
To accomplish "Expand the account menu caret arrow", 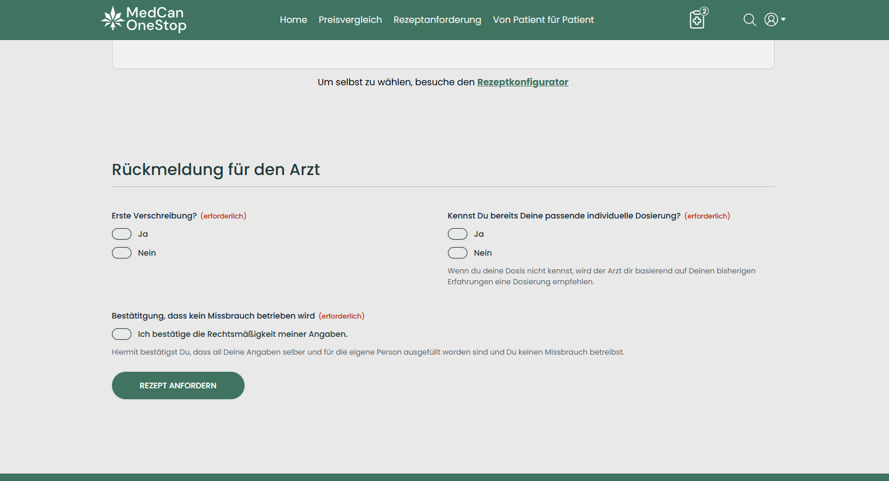I will 783,19.
